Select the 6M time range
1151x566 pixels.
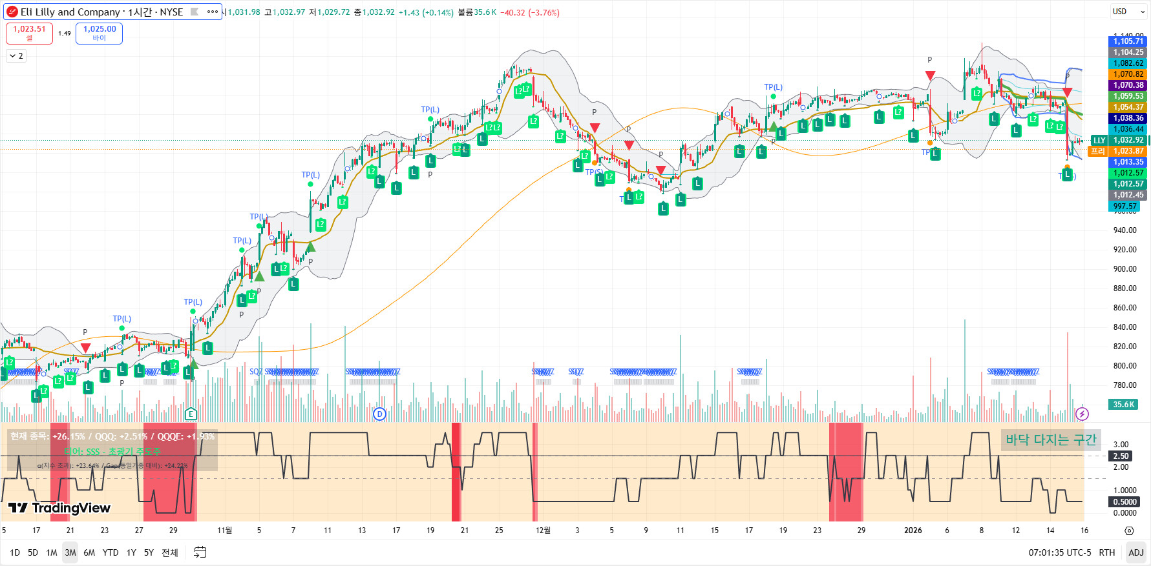pyautogui.click(x=89, y=552)
